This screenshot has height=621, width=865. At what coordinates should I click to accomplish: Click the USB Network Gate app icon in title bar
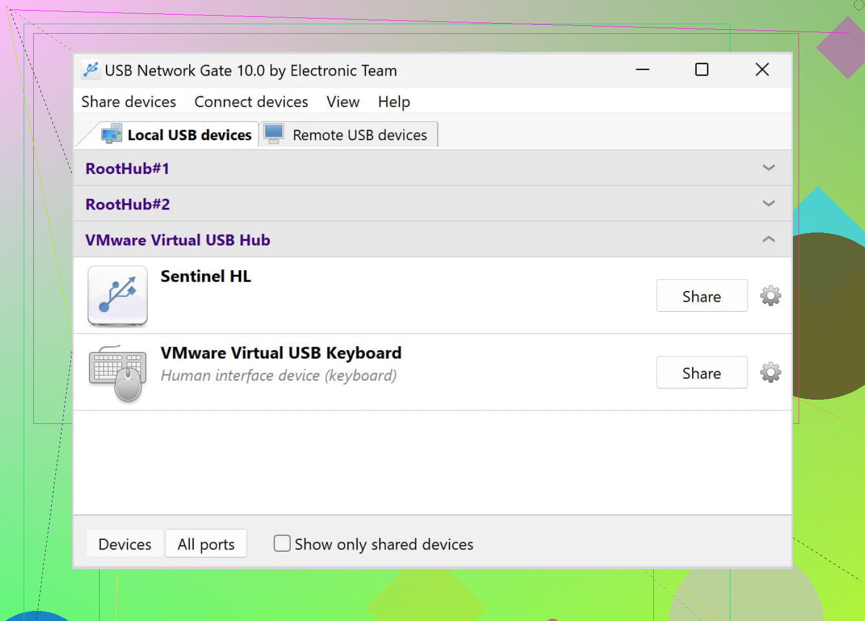tap(91, 70)
